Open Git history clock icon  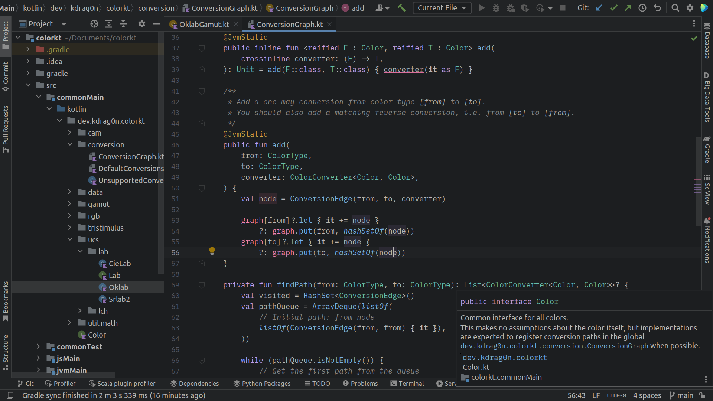point(642,8)
